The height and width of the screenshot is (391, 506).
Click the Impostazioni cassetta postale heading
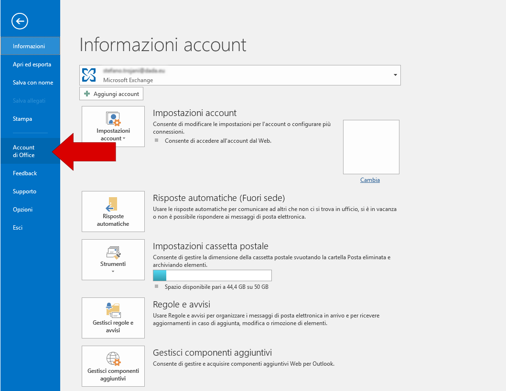[210, 246]
